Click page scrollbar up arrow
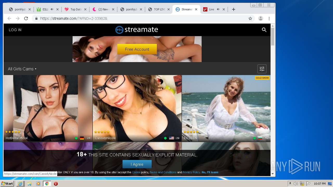333x187 pixels. [273, 26]
